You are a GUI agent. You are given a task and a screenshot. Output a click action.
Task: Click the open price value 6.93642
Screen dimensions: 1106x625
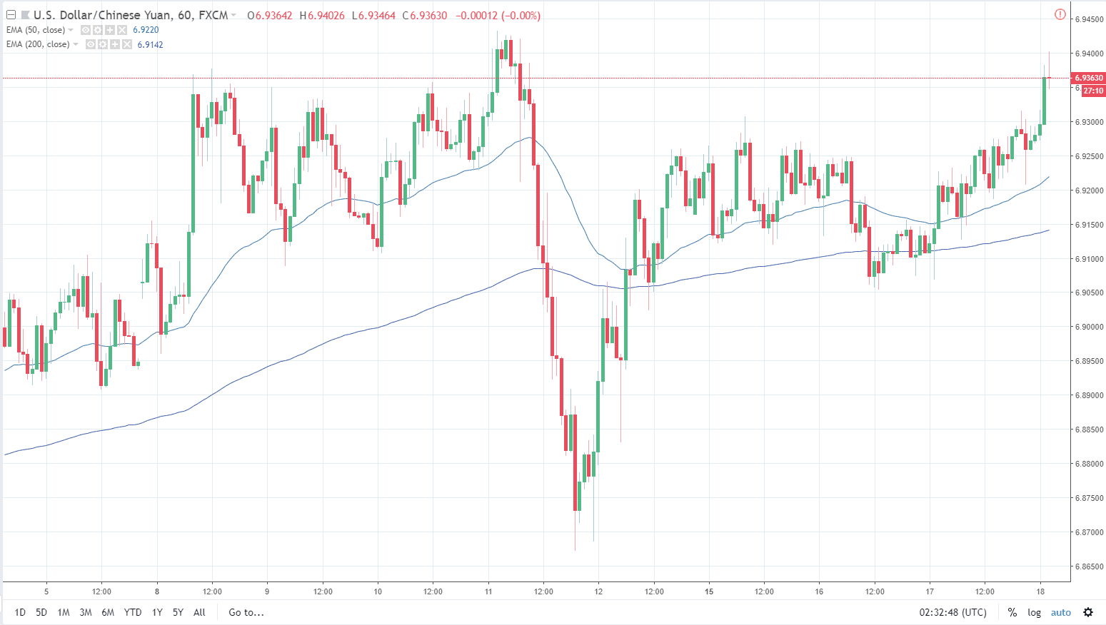pyautogui.click(x=274, y=16)
